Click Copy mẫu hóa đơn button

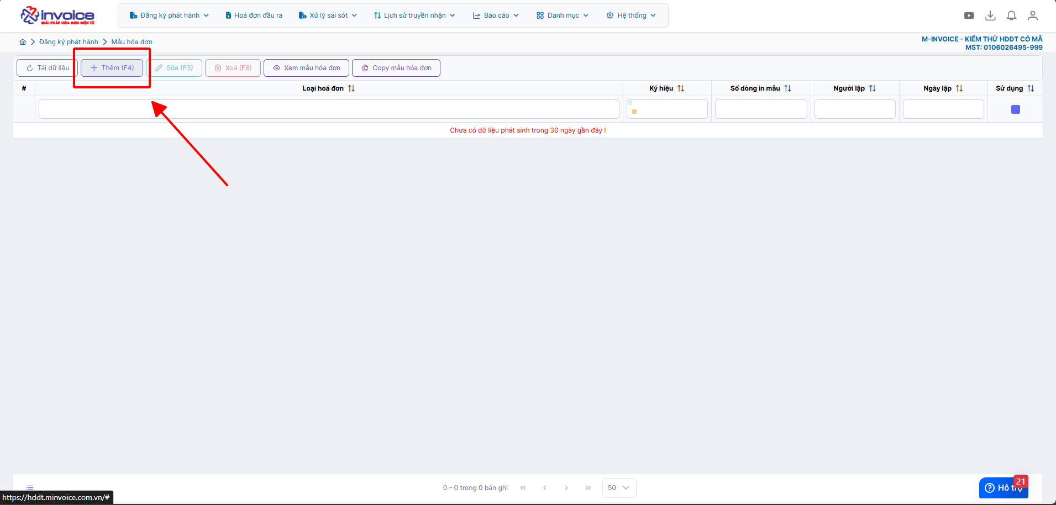pos(396,68)
